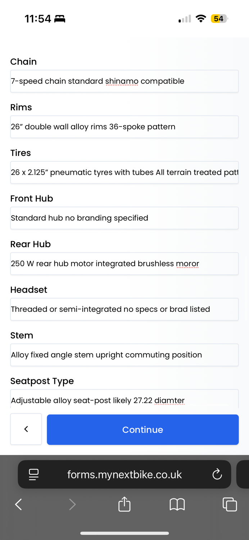Image resolution: width=249 pixels, height=540 pixels.
Task: Tap the forms.mynextbike.co.uk address bar
Action: tap(124, 474)
